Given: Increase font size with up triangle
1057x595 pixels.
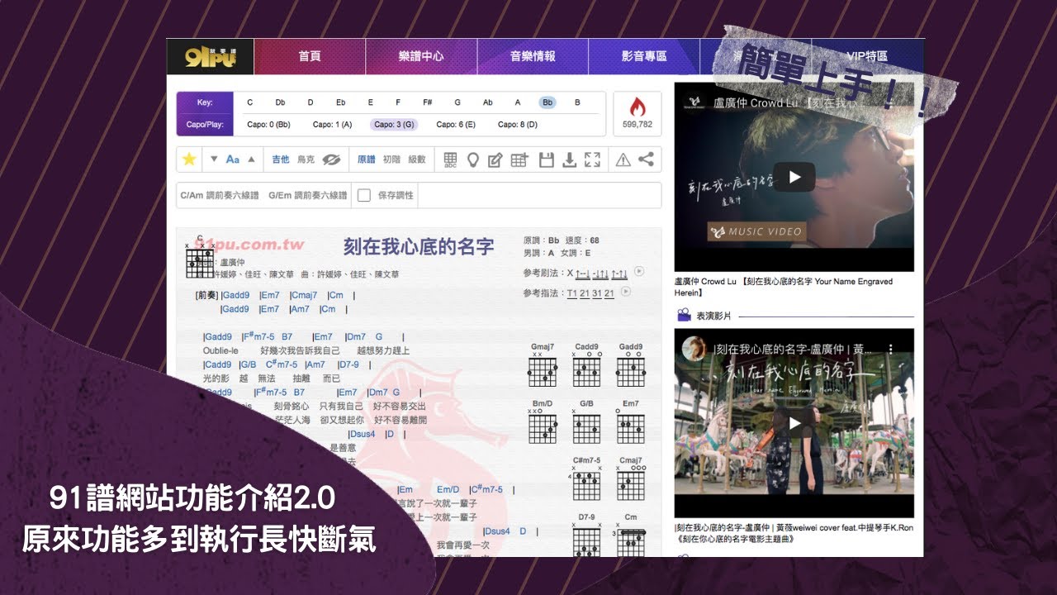Looking at the screenshot, I should pos(252,159).
